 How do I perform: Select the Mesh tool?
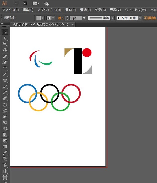click(5, 141)
